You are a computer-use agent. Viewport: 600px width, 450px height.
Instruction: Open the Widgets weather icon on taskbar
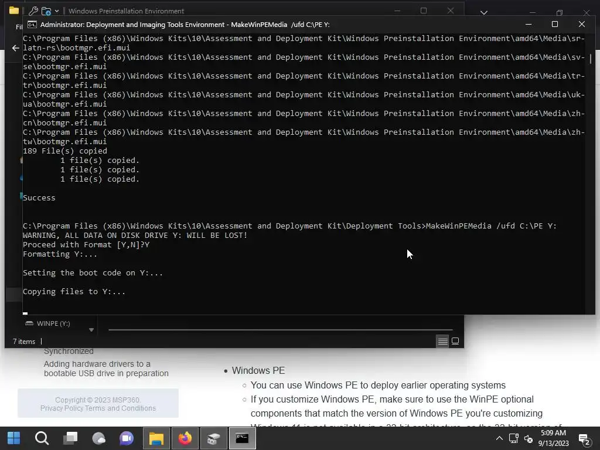[x=98, y=438]
